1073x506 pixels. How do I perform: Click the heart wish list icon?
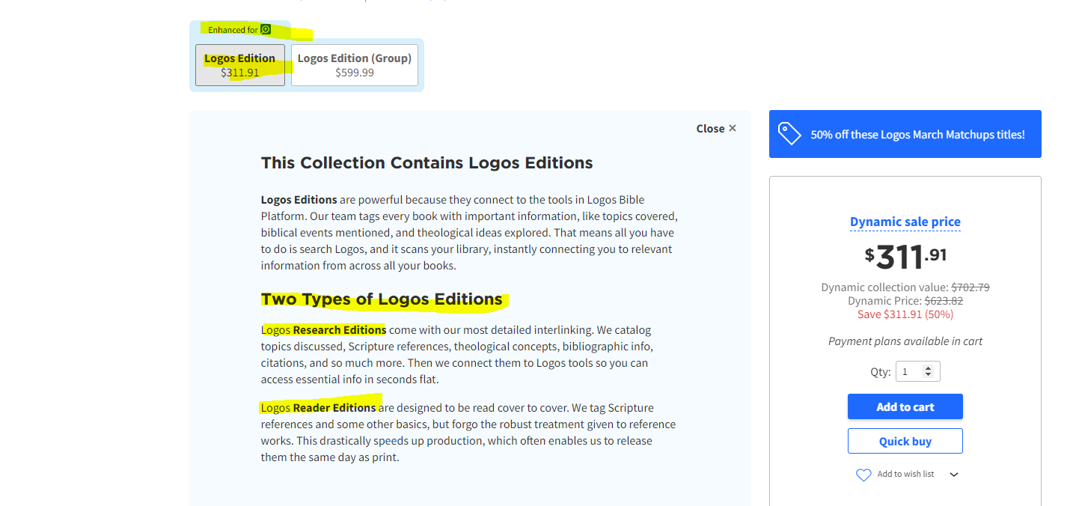click(x=863, y=475)
